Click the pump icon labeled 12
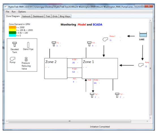The width and height of the screenshot is (157, 134). click(x=141, y=65)
